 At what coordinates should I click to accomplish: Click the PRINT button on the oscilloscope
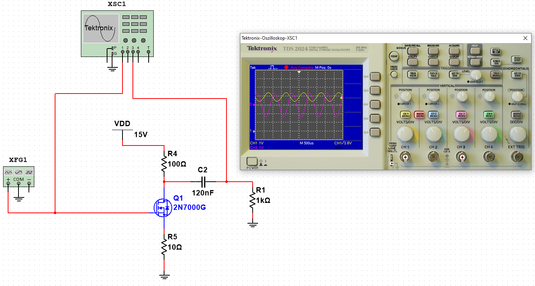[394, 56]
